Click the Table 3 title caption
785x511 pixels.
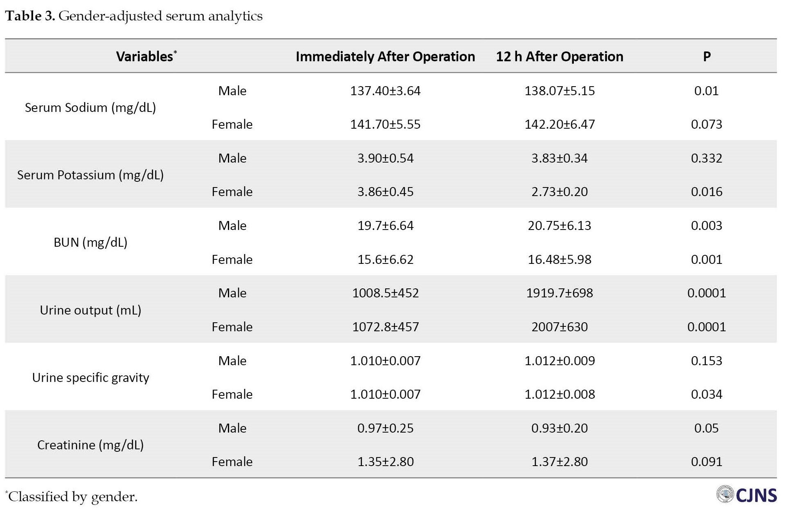pos(134,16)
